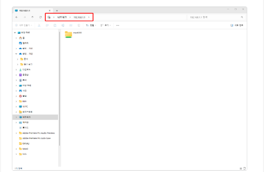The height and width of the screenshot is (172, 264).
Task: Open the three-dots more options menu
Action: pyautogui.click(x=117, y=25)
